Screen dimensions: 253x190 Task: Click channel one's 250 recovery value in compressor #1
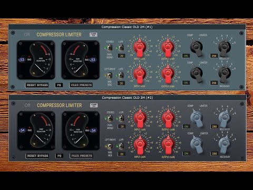tap(214, 56)
